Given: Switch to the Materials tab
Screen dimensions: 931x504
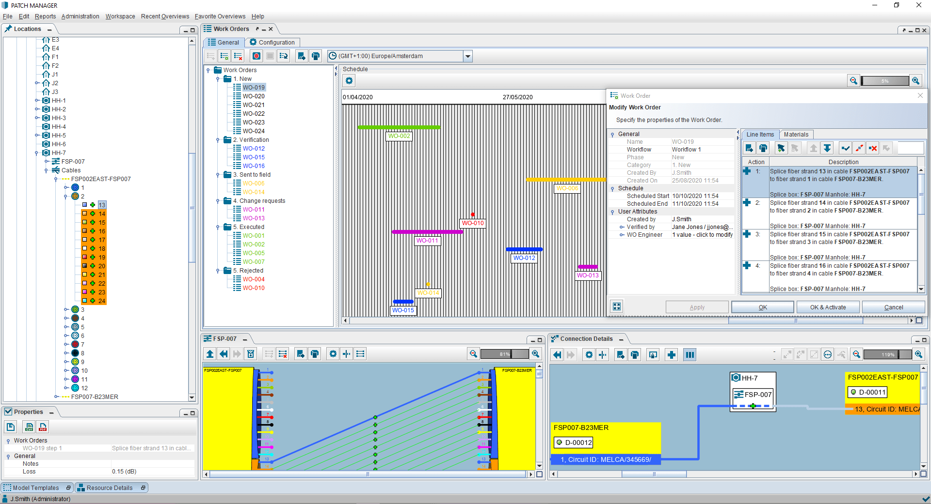Looking at the screenshot, I should pyautogui.click(x=796, y=135).
